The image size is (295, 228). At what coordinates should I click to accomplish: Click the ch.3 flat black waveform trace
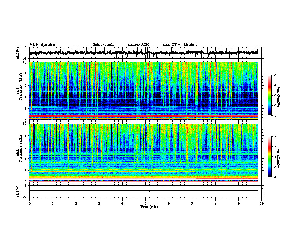point(143,191)
